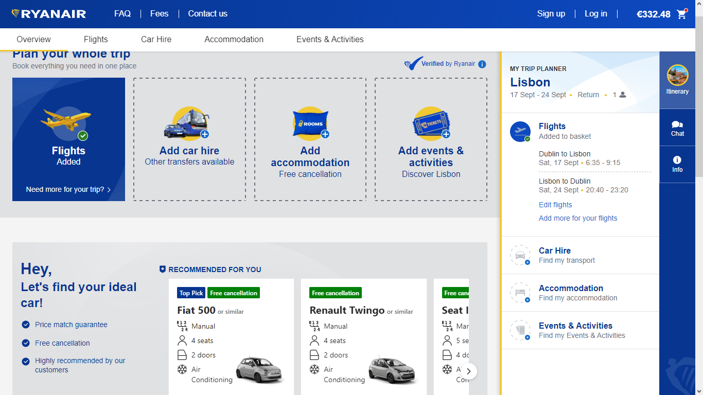Screen dimensions: 703x395
Task: Click the Renault Twingo doors icon
Action: [314, 355]
